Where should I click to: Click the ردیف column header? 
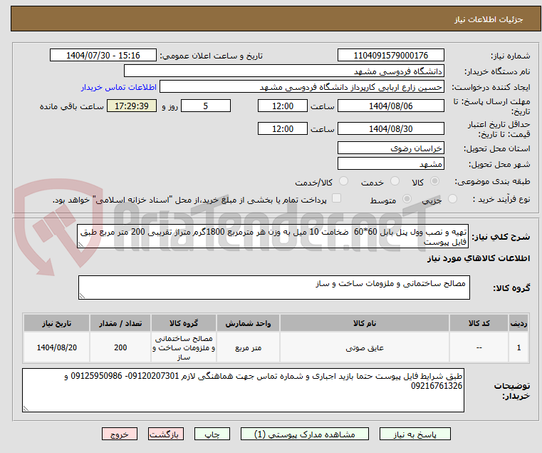pos(518,323)
